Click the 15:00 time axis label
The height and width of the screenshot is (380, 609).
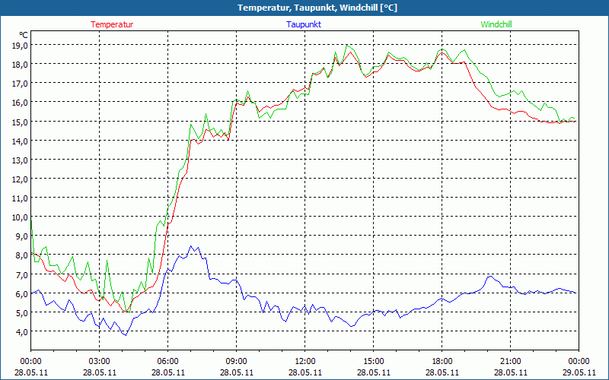pos(373,362)
